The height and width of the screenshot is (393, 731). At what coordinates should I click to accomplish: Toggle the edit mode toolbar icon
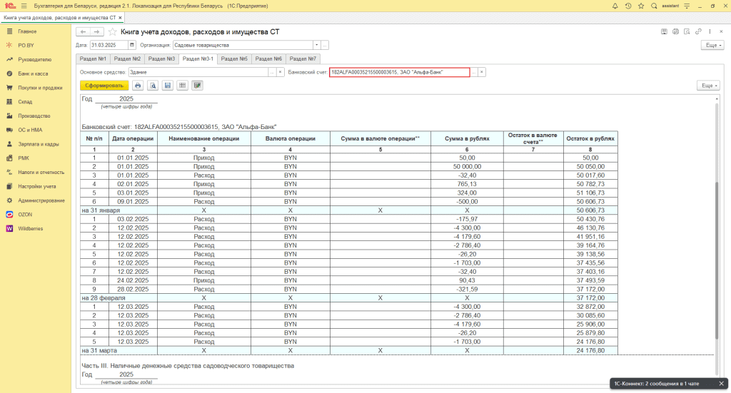click(197, 86)
